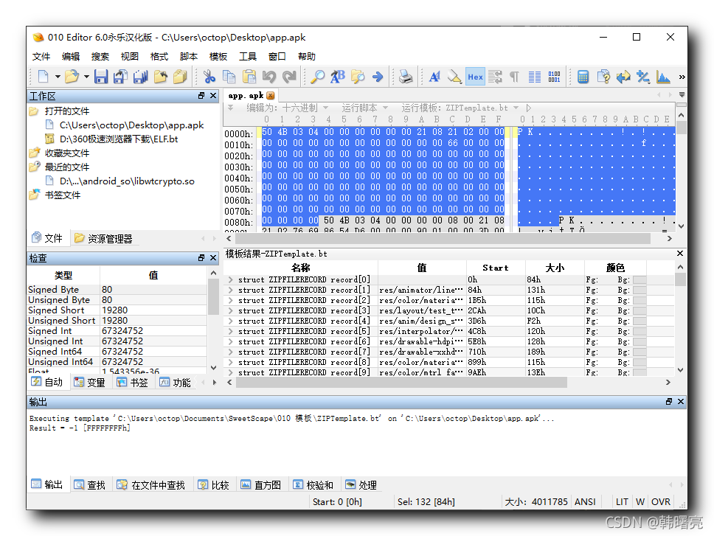
Task: Switch to the 校验和 tab
Action: pos(313,485)
